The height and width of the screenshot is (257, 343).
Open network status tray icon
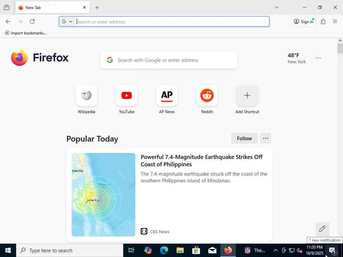point(292,250)
